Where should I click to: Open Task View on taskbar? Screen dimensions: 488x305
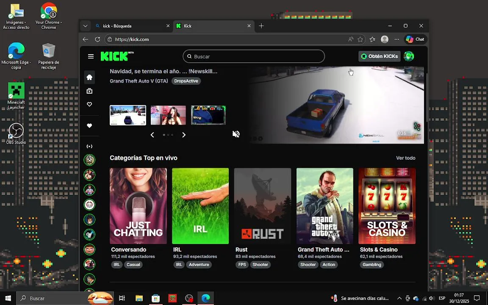coord(122,298)
